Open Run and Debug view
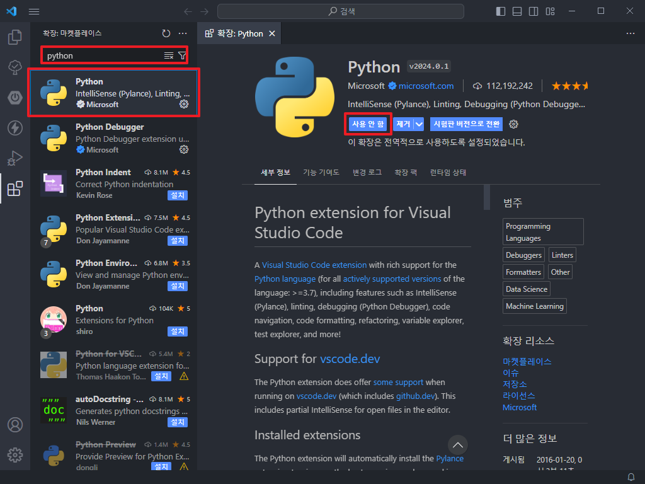645x484 pixels. [15, 158]
